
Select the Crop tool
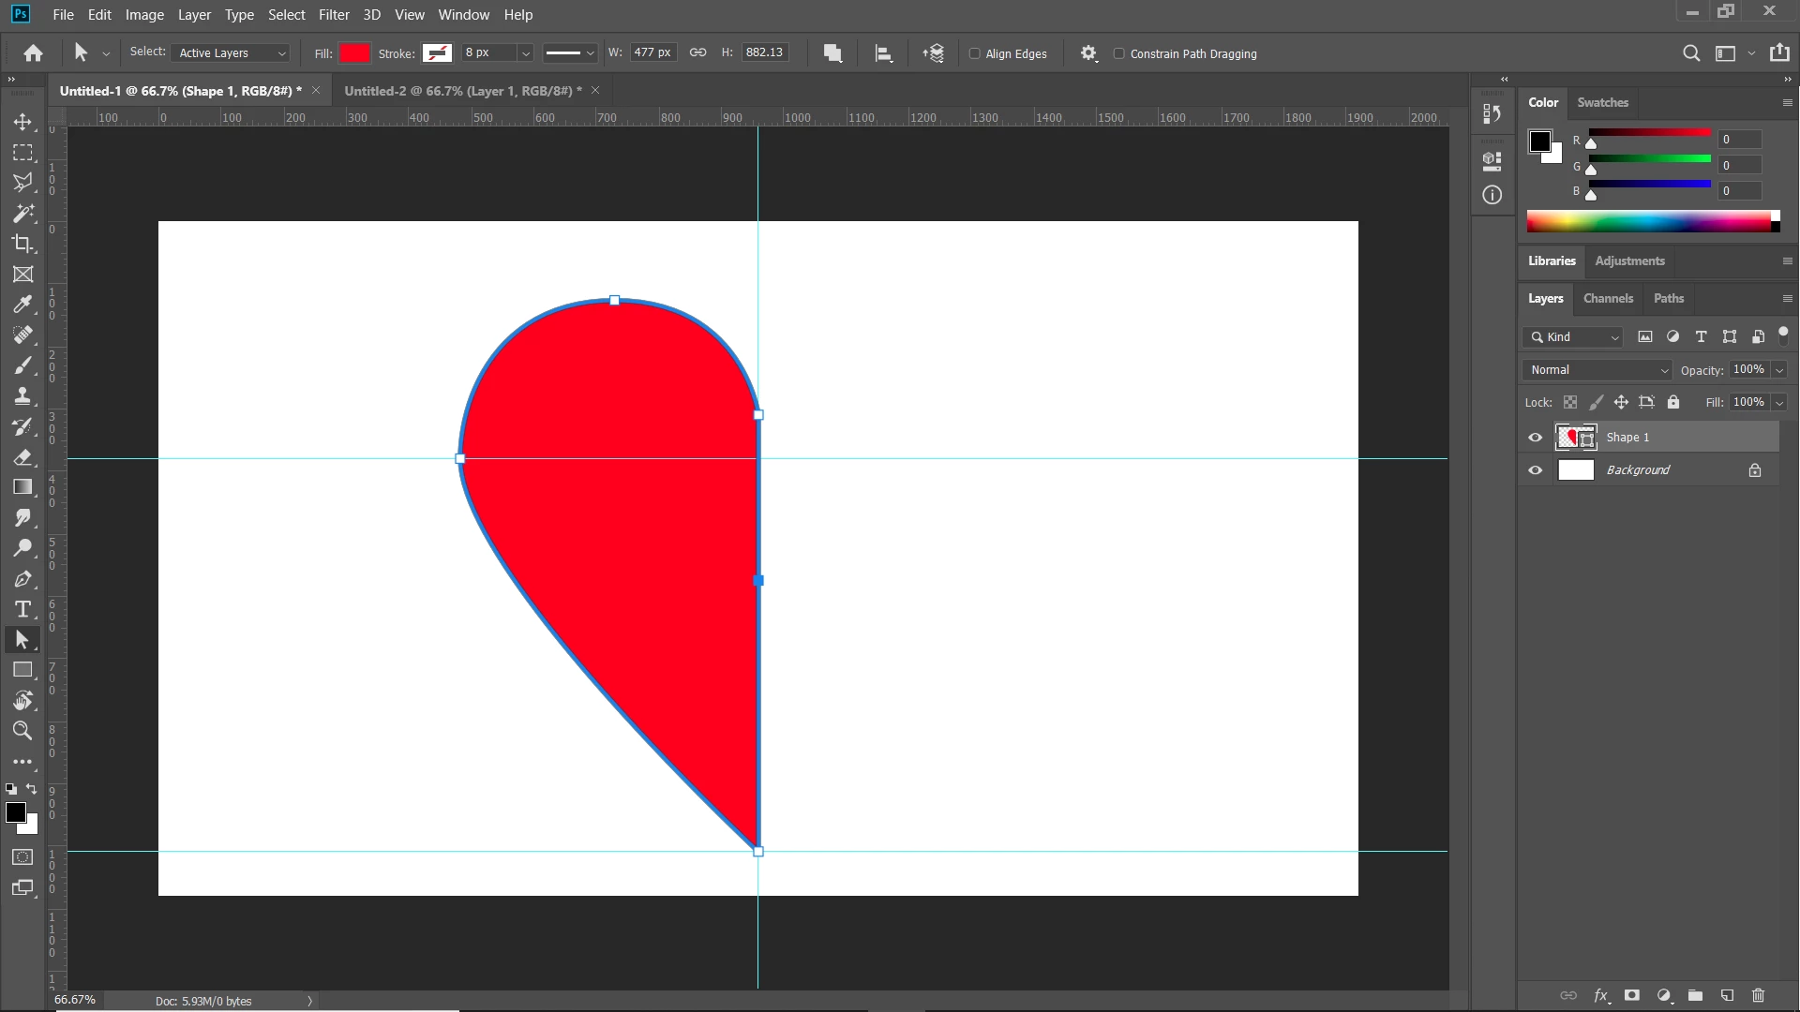point(22,244)
